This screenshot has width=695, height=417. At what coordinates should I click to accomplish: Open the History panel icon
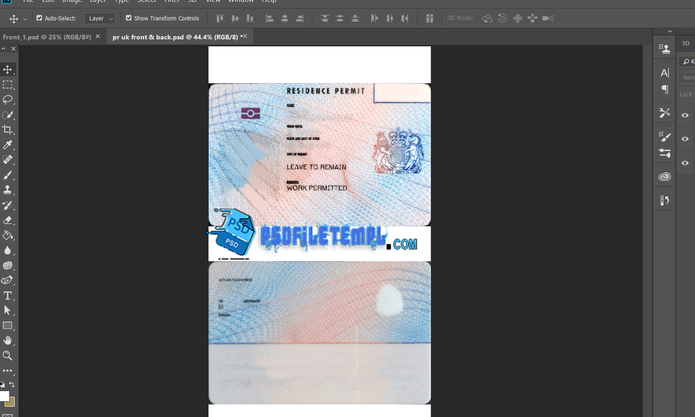point(665,200)
